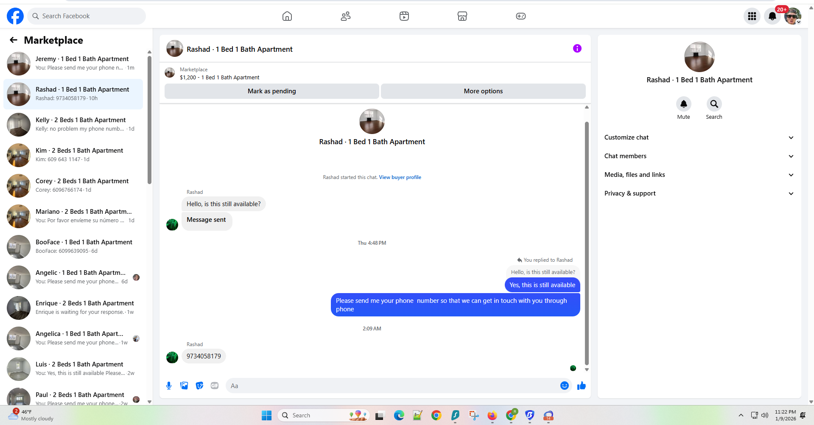Attach a photo using image icon
The height and width of the screenshot is (425, 814).
click(184, 386)
